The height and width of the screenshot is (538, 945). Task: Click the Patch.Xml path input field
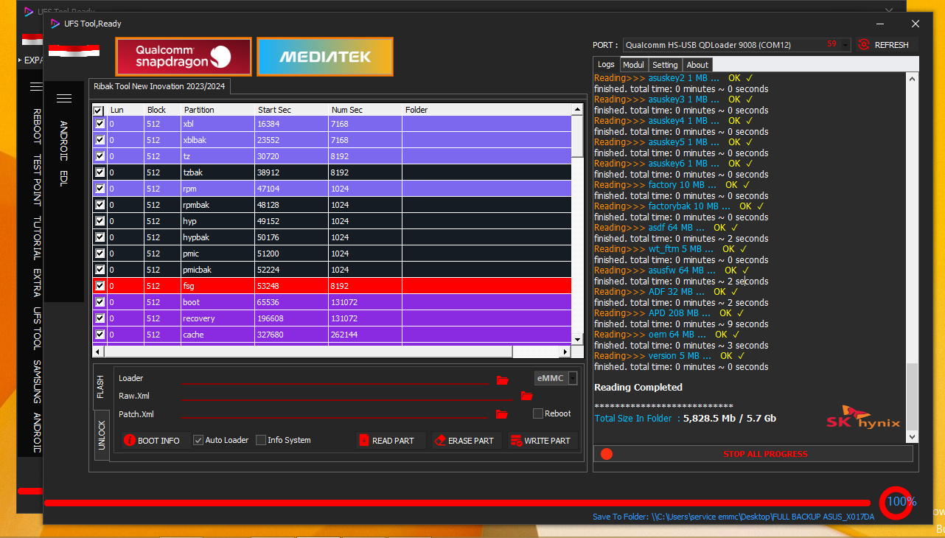pyautogui.click(x=335, y=414)
